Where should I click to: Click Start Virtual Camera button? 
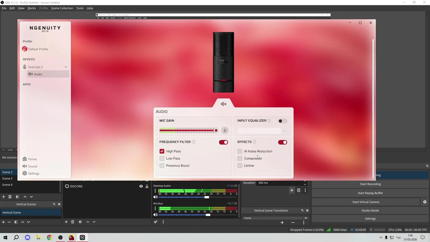[x=366, y=202]
